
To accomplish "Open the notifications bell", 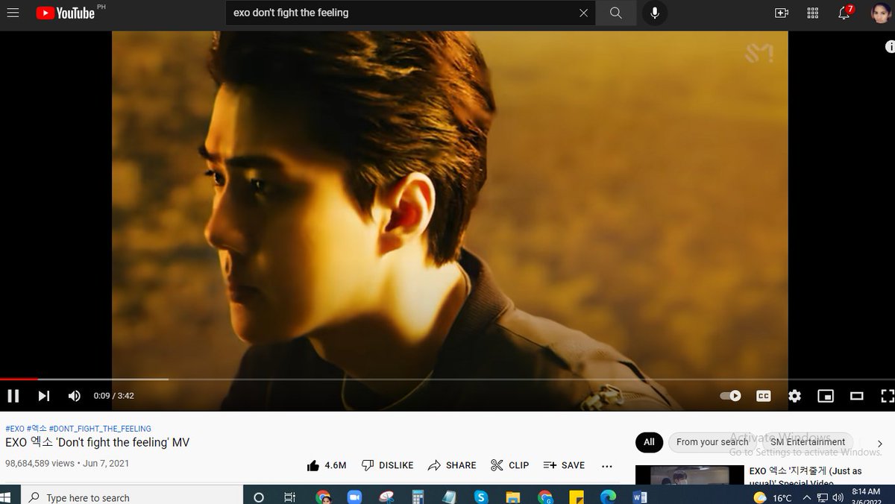I will coord(844,13).
